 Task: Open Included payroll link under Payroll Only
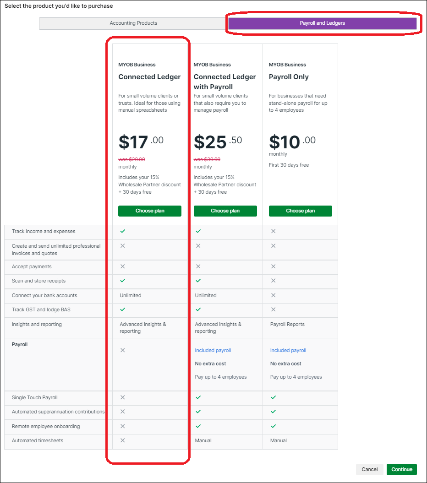tap(288, 351)
